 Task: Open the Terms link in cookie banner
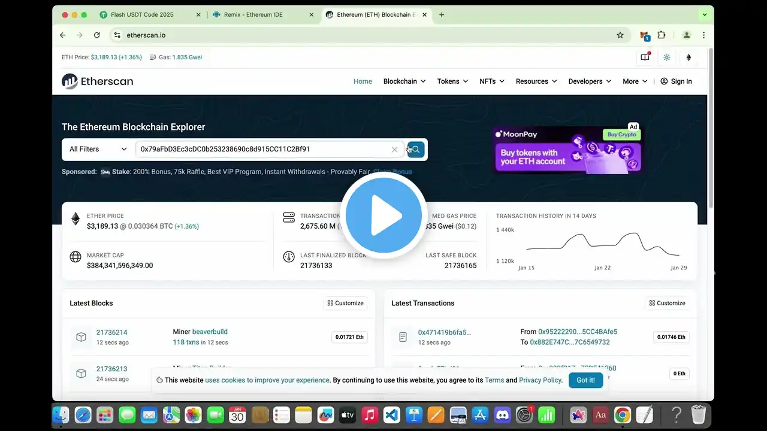click(494, 380)
